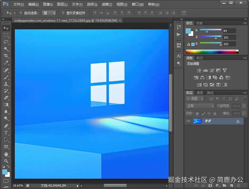Click the add layer style fx icon

point(202,186)
